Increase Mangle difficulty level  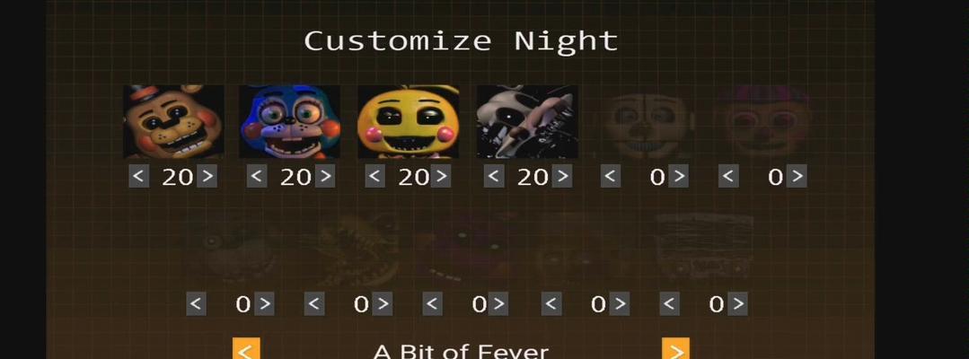coord(561,177)
